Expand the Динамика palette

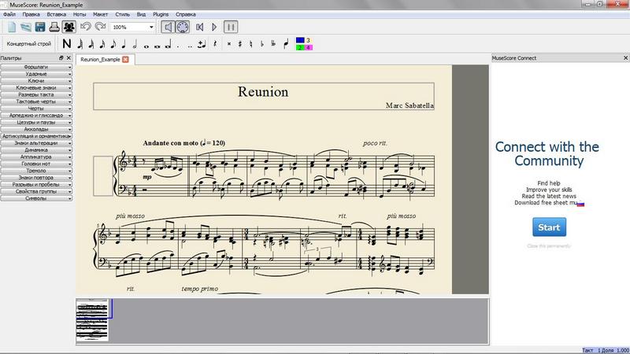point(36,149)
